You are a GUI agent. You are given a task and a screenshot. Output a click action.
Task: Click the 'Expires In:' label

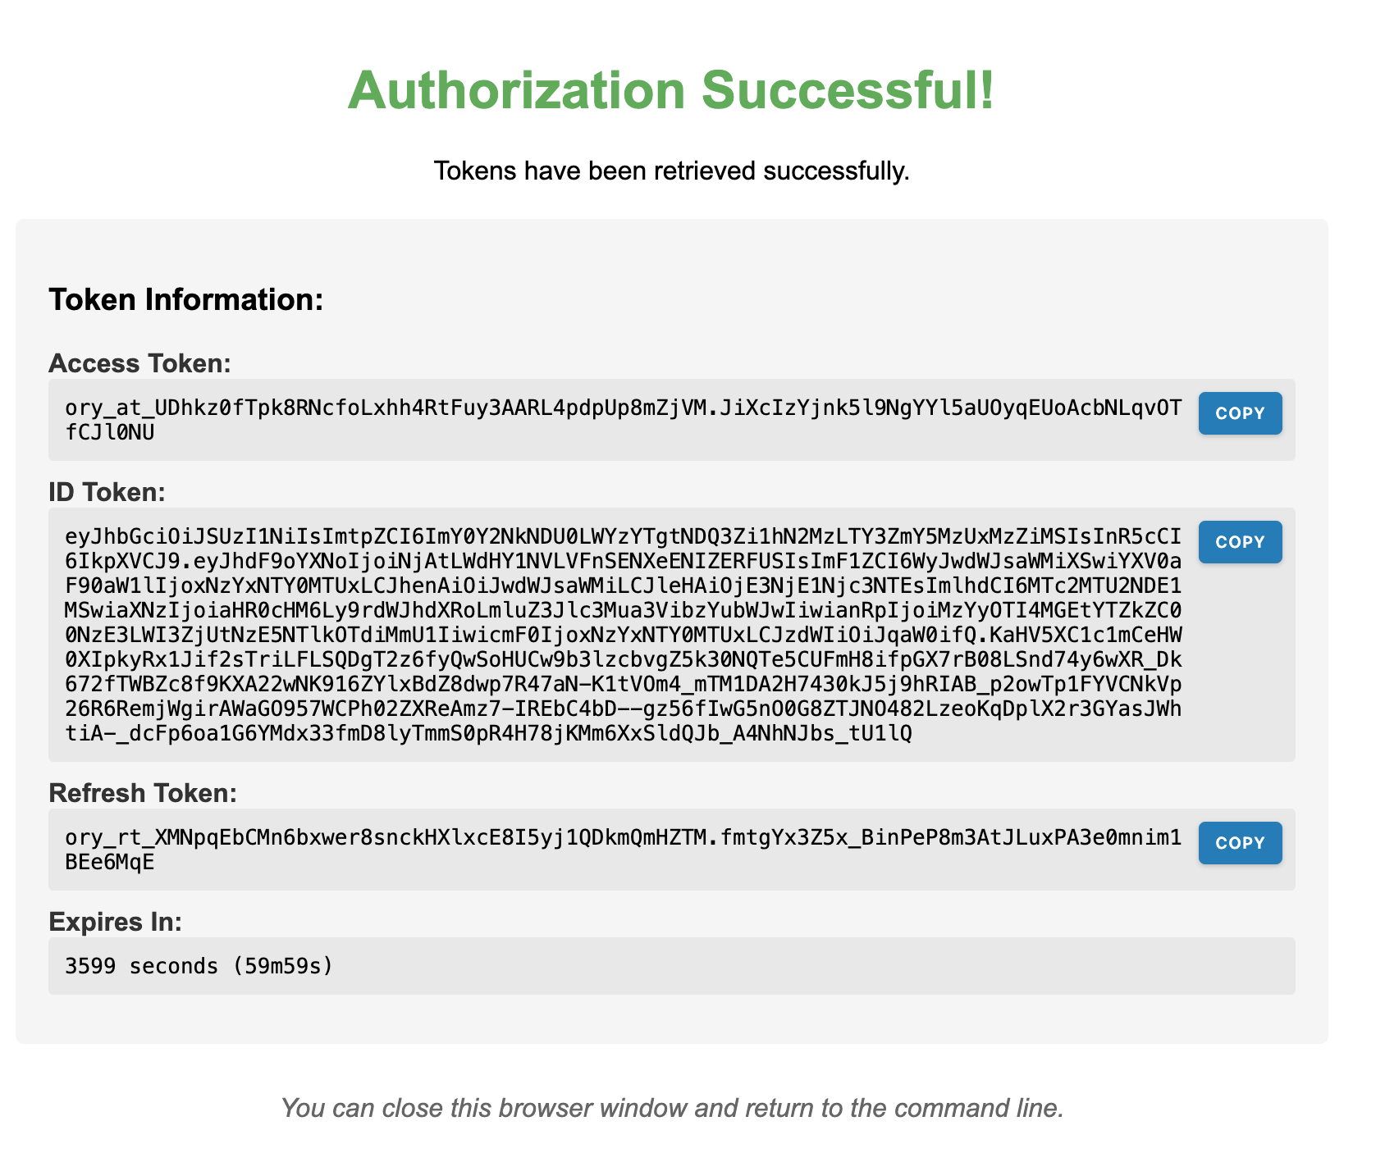click(115, 922)
